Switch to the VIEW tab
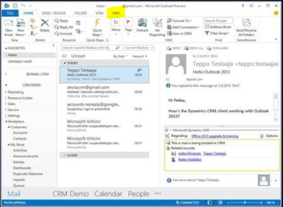283x207 pixels. coord(99,13)
